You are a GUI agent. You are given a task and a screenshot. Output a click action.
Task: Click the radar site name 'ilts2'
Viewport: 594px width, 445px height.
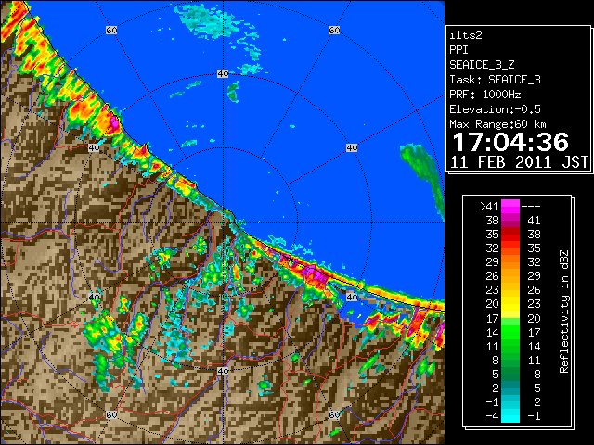point(466,35)
